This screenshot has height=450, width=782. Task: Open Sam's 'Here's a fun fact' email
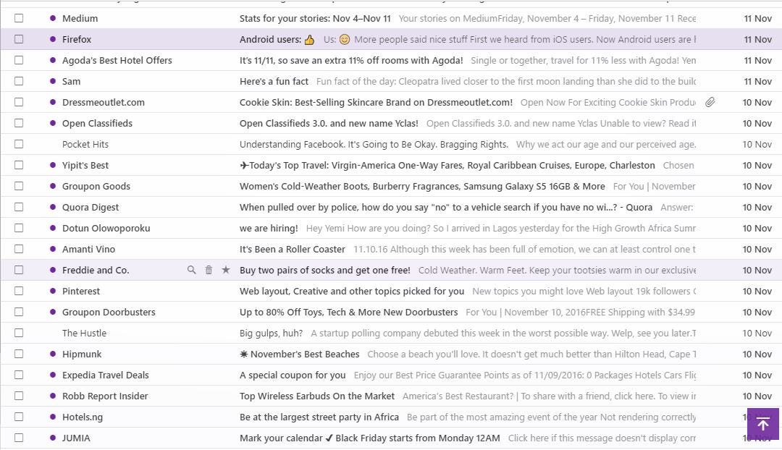point(274,81)
